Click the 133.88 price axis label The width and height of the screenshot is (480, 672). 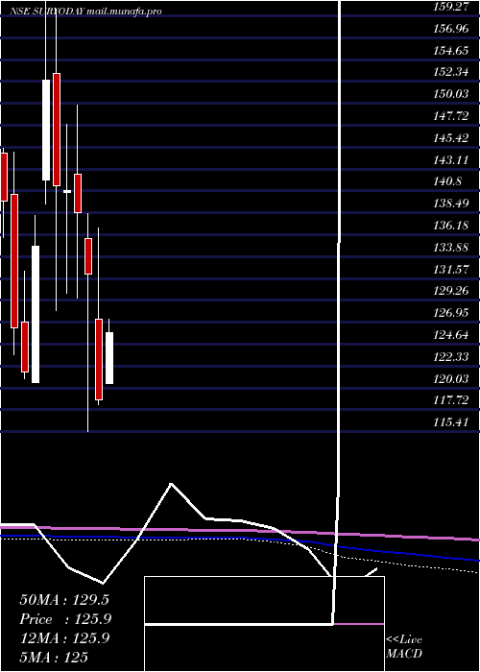pyautogui.click(x=451, y=248)
